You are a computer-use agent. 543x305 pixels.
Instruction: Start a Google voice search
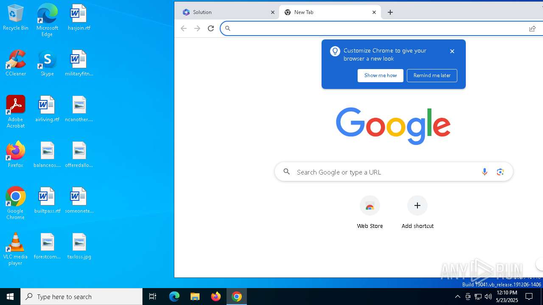[x=484, y=172]
